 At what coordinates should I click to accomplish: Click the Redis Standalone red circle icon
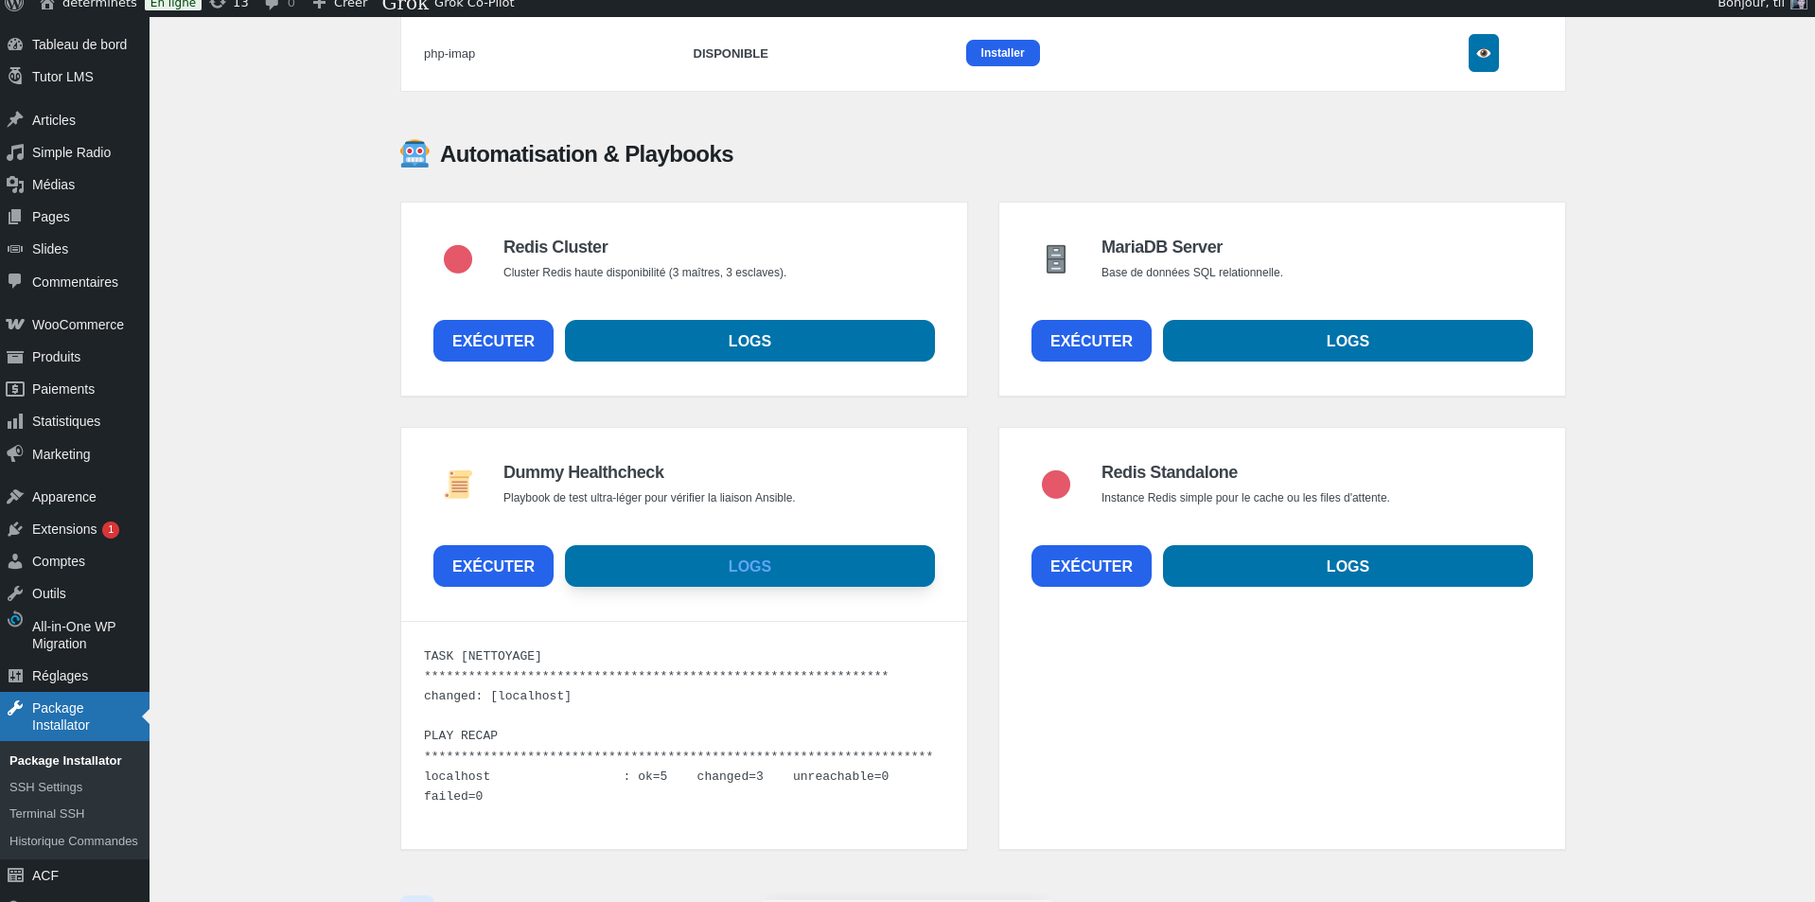(1056, 484)
